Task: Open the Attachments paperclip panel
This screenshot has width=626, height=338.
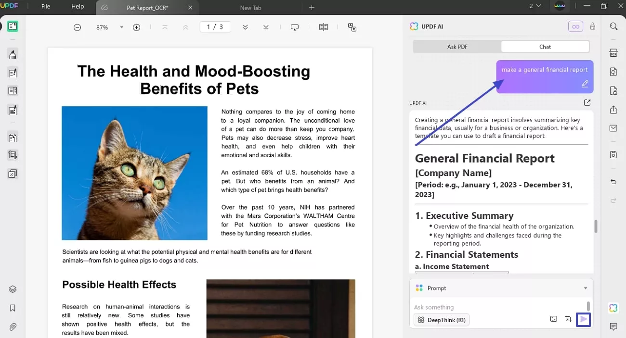Action: point(13,327)
